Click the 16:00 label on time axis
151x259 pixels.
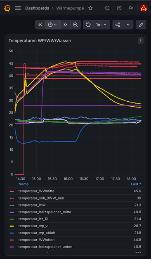(x=68, y=179)
